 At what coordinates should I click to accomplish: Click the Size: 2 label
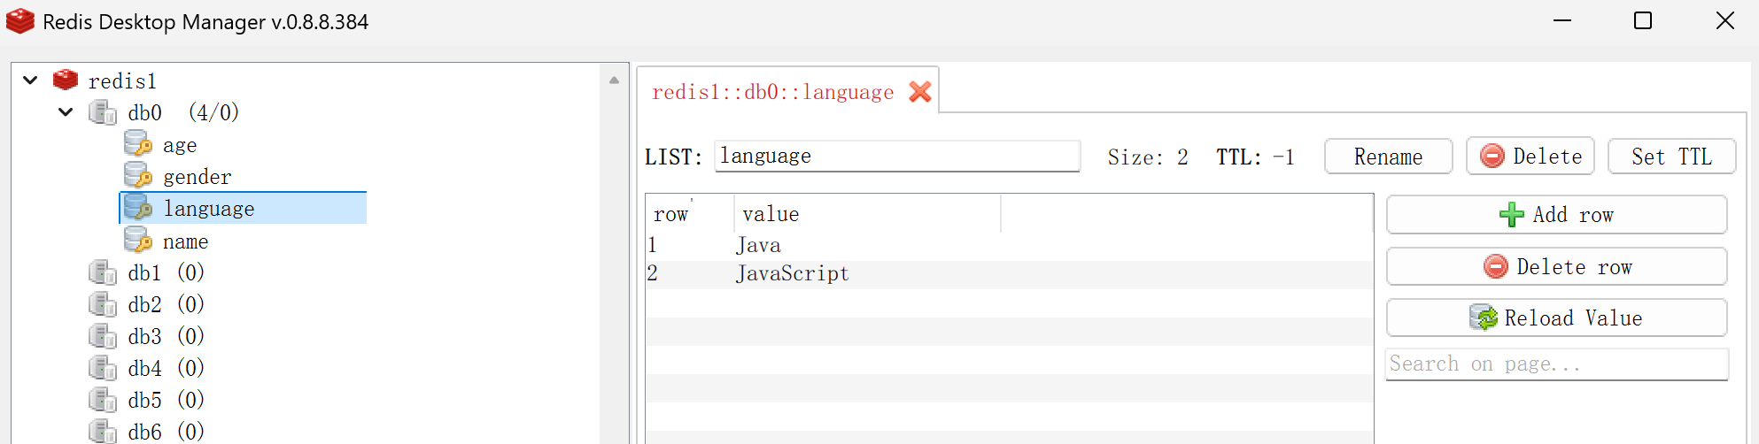[x=1148, y=157]
